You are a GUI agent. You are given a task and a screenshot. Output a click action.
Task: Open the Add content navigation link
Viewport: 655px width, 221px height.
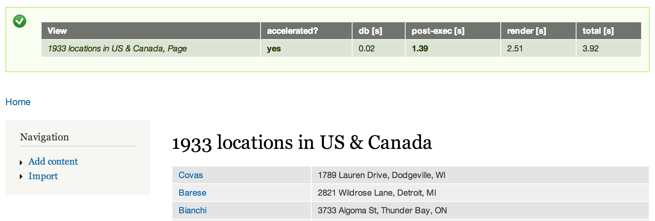53,162
